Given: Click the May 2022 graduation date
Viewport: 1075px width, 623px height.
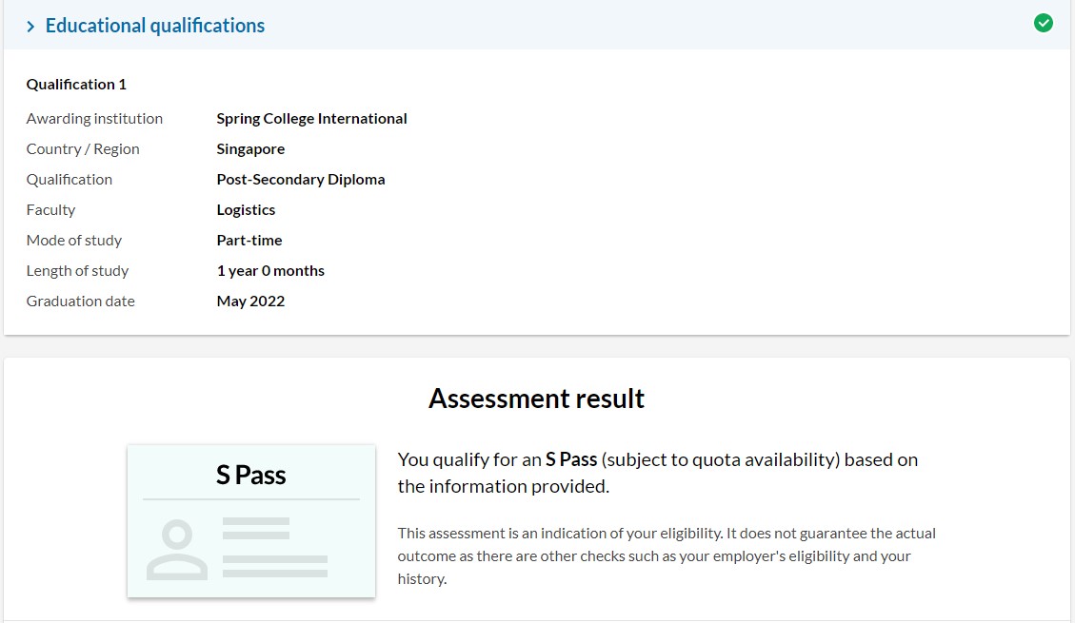Looking at the screenshot, I should point(250,302).
